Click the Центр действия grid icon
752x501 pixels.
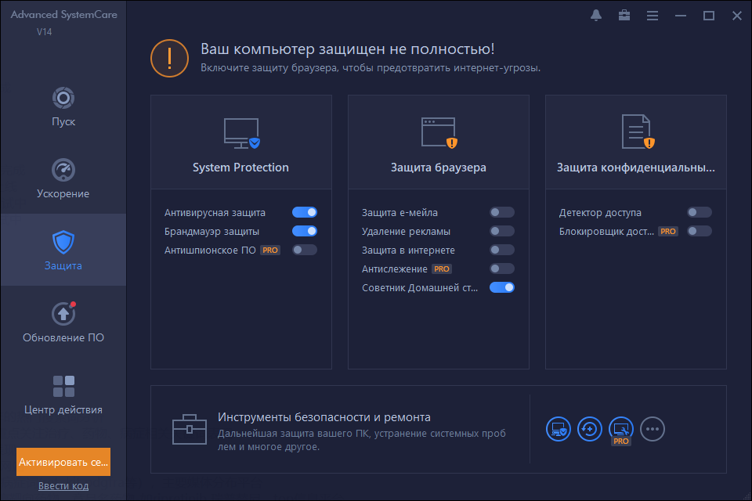click(x=63, y=387)
